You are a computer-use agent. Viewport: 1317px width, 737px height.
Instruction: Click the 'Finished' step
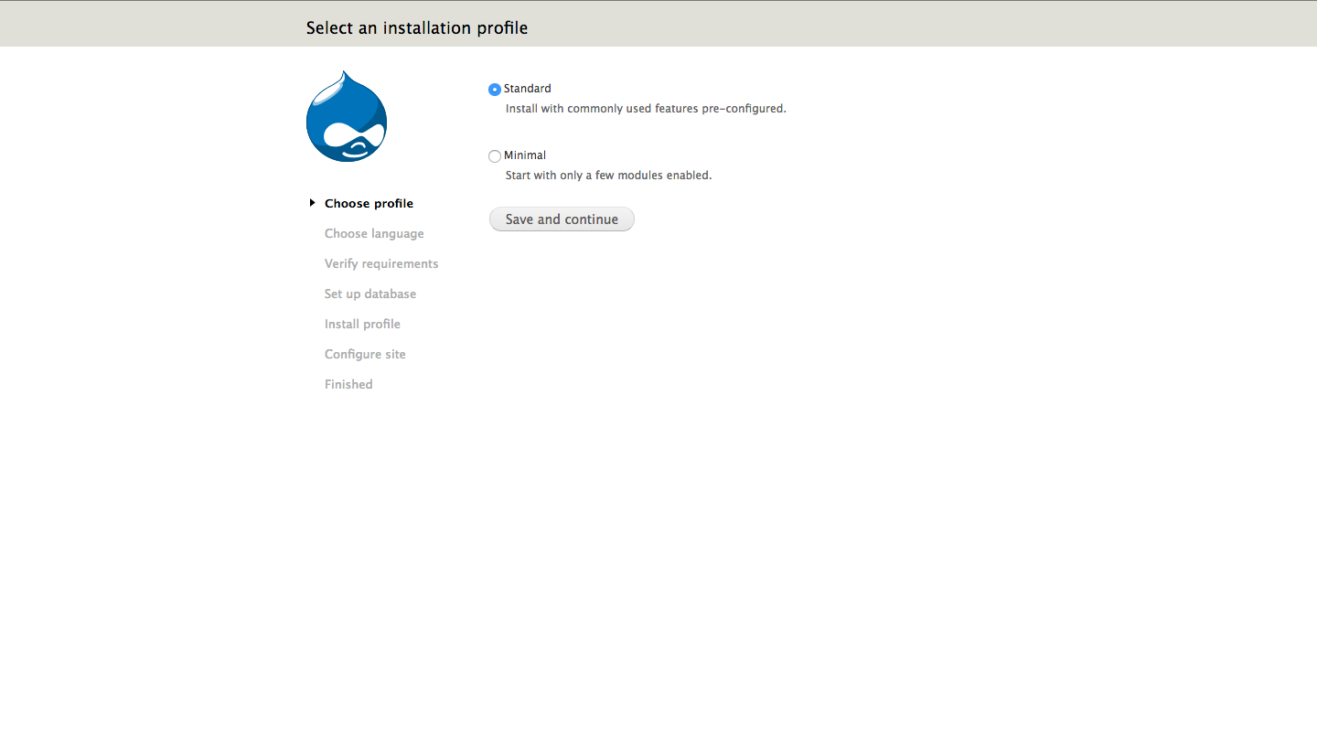click(348, 385)
